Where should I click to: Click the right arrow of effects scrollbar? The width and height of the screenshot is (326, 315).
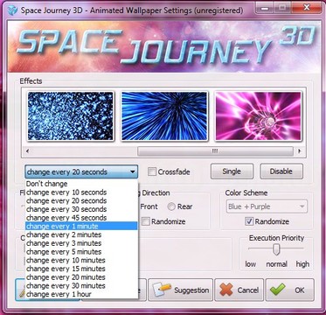coord(299,151)
